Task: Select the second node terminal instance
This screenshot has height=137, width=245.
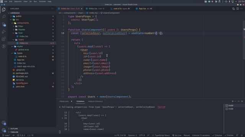Action: pos(229,109)
